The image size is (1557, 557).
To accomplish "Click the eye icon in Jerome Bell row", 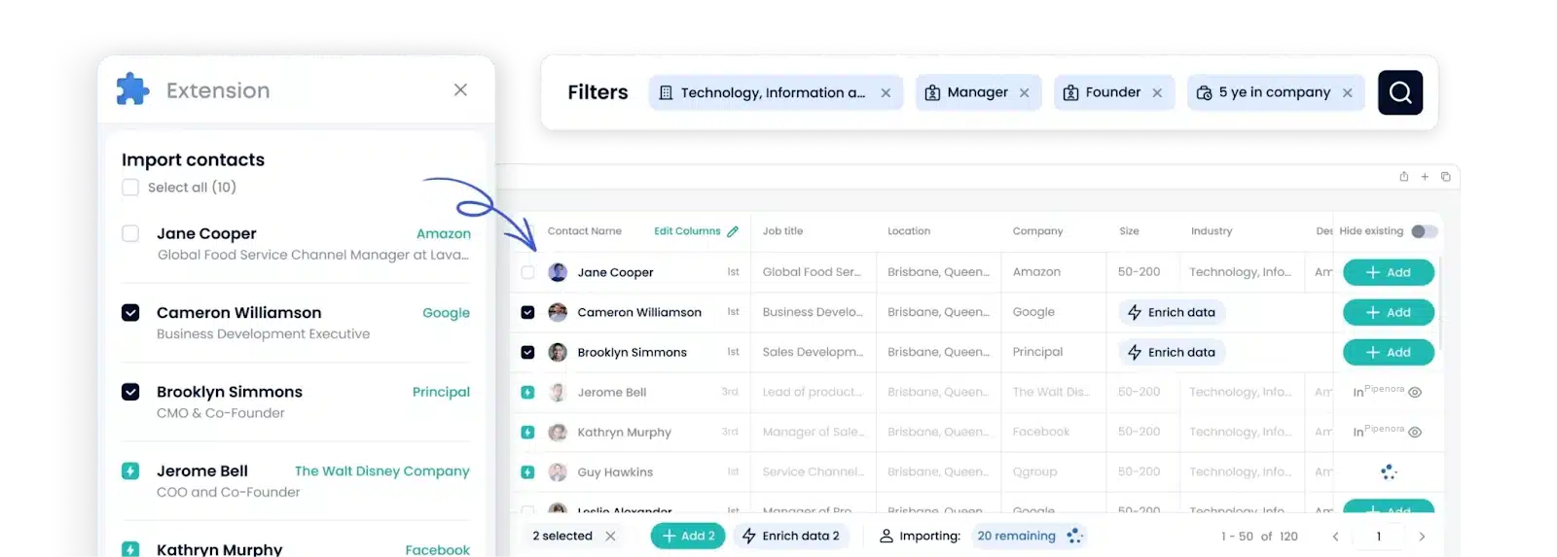I will (x=1415, y=393).
